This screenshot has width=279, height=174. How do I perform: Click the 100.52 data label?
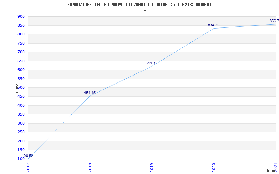[x=28, y=156]
